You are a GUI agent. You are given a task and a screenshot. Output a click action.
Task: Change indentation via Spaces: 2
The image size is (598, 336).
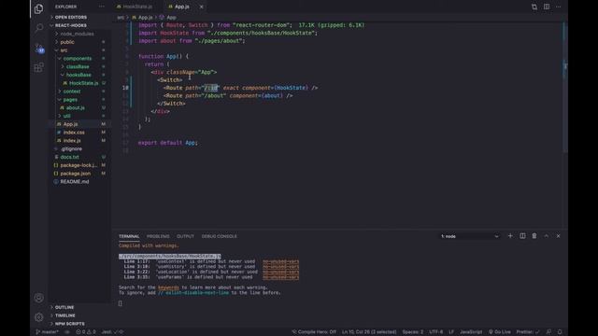tap(413, 332)
